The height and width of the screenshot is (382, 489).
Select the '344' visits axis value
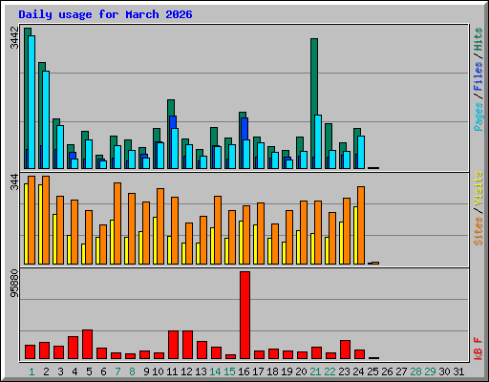pos(14,182)
